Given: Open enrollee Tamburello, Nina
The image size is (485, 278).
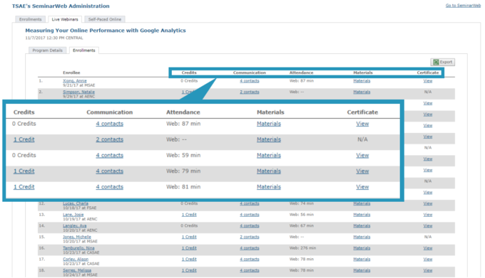Looking at the screenshot, I should 78,248.
